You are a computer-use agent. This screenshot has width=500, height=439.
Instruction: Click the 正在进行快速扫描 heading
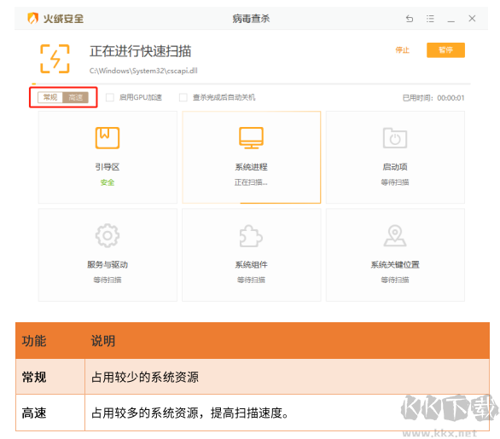pyautogui.click(x=141, y=51)
